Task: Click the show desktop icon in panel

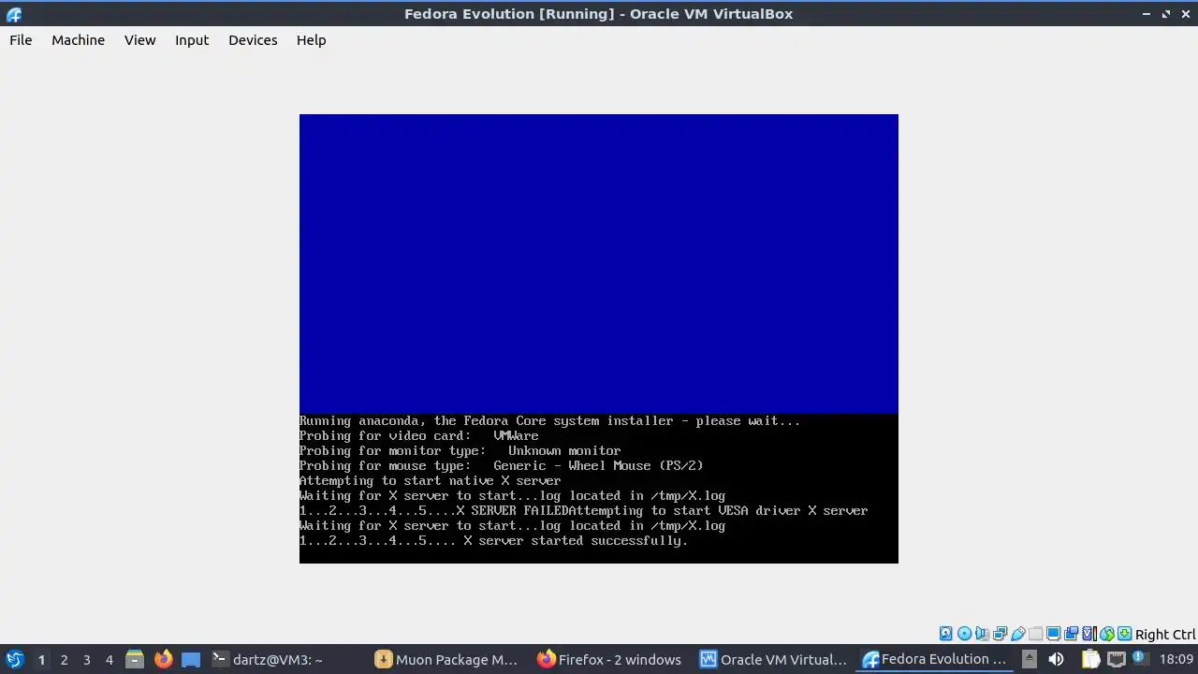Action: point(191,659)
